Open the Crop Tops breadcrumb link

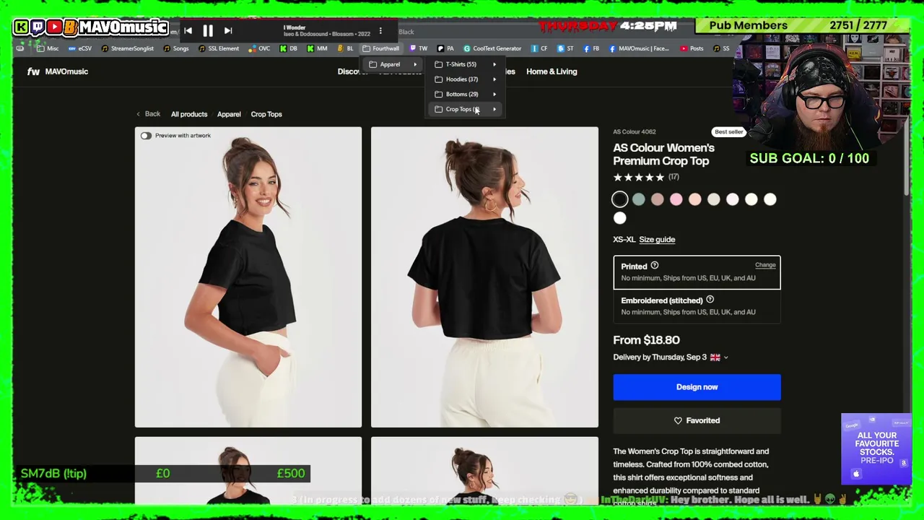pyautogui.click(x=266, y=114)
